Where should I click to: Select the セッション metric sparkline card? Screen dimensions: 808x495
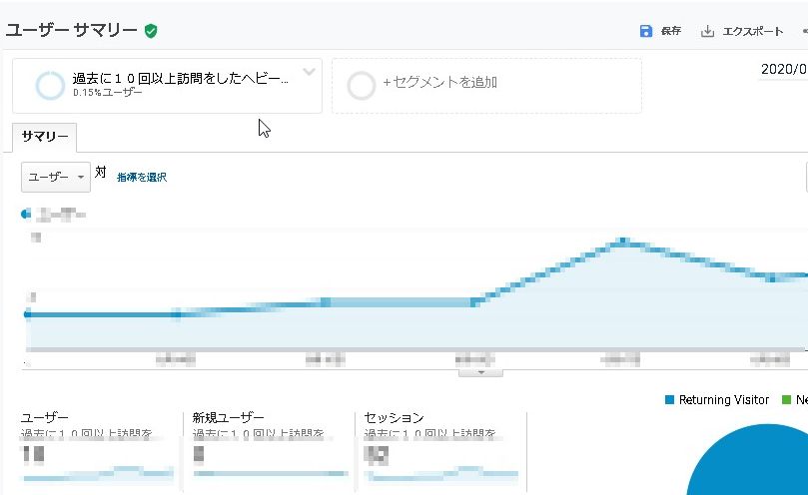[x=439, y=449]
